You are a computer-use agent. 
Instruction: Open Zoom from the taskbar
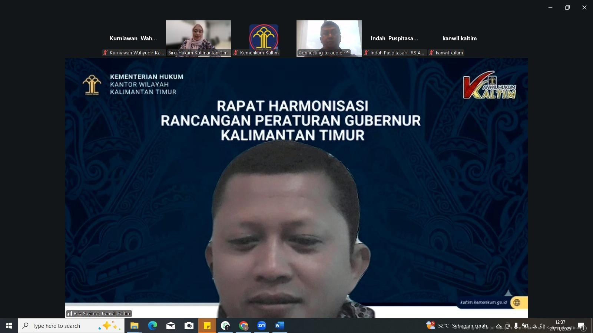point(262,326)
